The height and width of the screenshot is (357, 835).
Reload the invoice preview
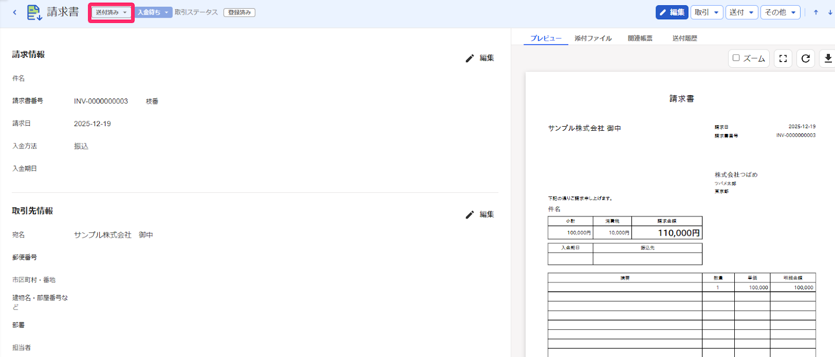(806, 58)
